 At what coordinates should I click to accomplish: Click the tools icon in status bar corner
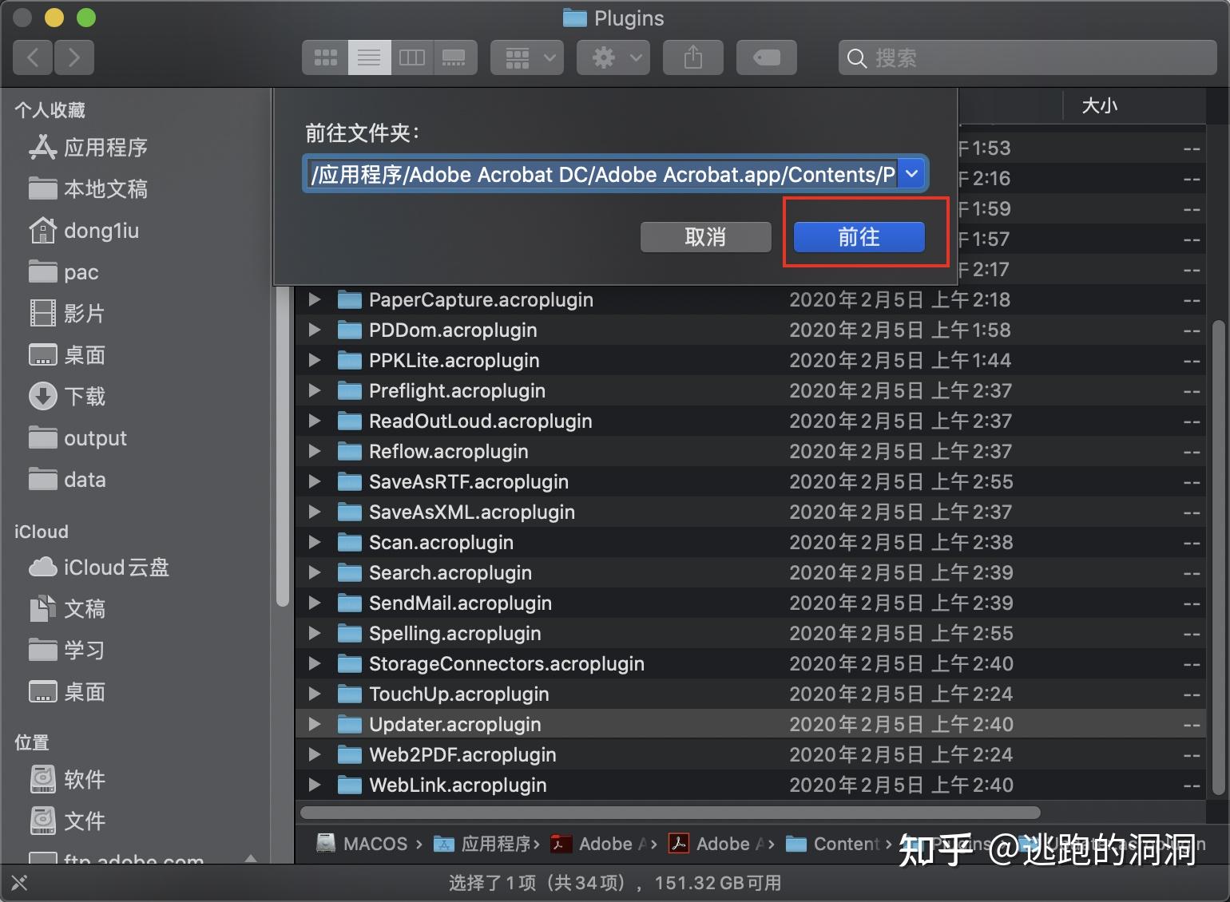click(x=19, y=883)
